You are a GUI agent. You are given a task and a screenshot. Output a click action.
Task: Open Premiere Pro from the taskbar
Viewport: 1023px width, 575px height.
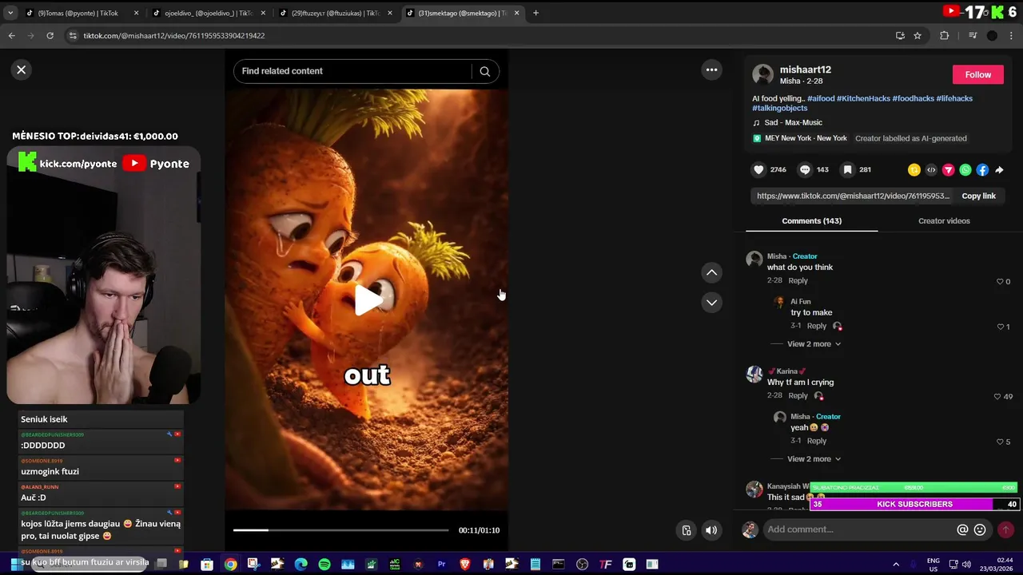(x=441, y=564)
